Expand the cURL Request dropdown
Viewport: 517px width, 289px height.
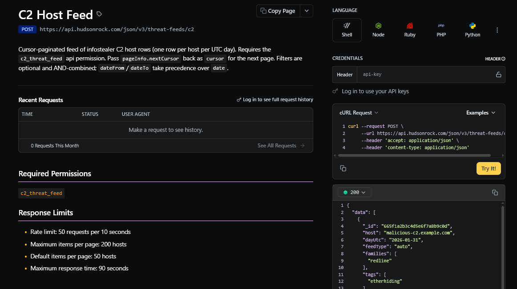[359, 113]
